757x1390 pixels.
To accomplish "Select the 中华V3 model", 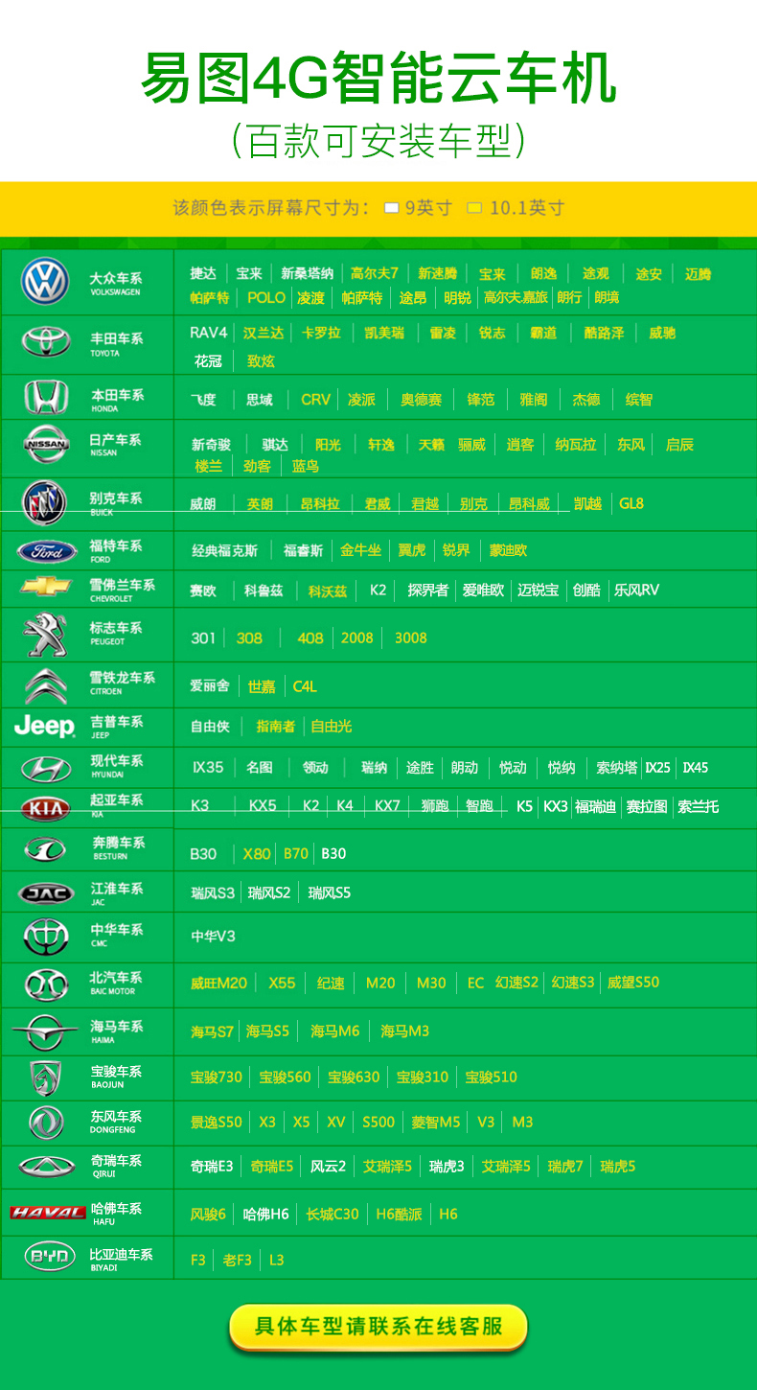I will tap(213, 936).
